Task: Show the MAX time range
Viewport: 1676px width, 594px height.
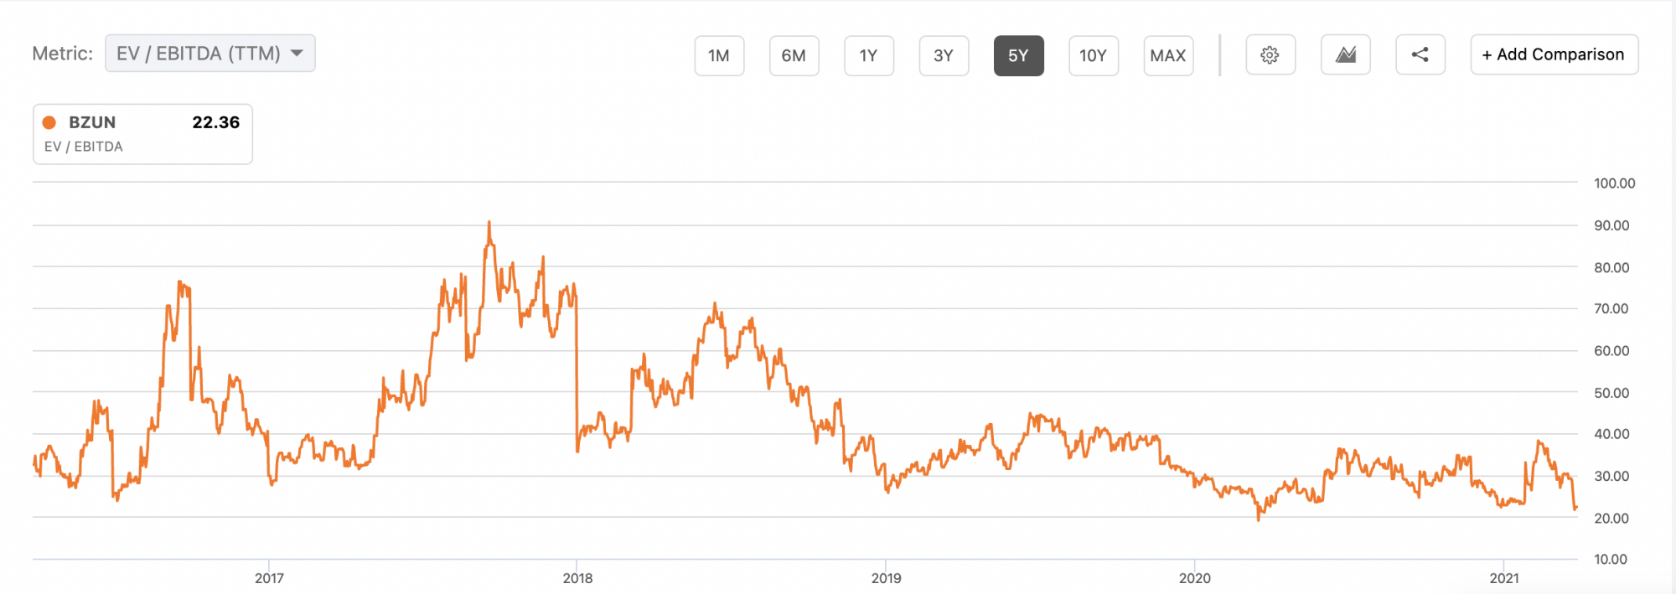Action: tap(1168, 56)
